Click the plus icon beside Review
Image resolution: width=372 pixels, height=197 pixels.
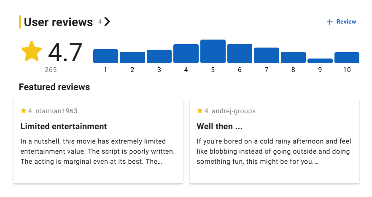click(329, 22)
